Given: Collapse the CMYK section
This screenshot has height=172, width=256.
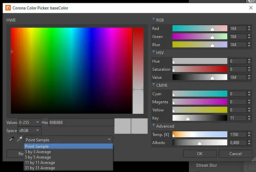Looking at the screenshot, I should pos(154,85).
